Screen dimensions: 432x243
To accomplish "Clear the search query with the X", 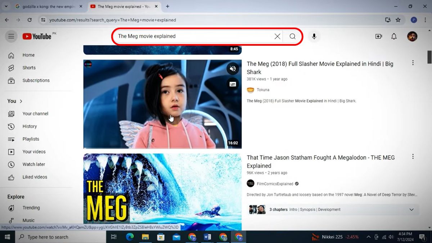I will [277, 36].
